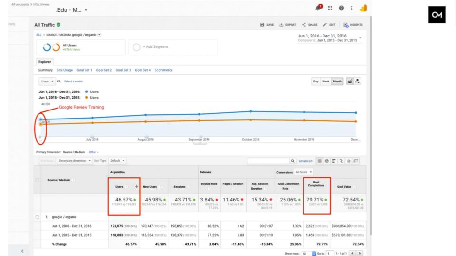This screenshot has height=256, width=456.
Task: Go to the next table page
Action: (360, 253)
